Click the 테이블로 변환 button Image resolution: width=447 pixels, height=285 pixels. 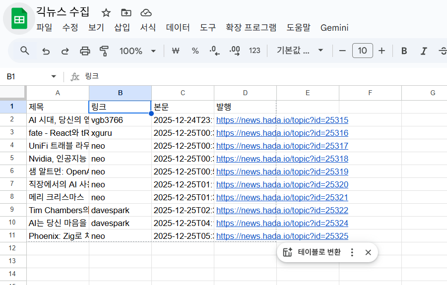[x=312, y=252]
